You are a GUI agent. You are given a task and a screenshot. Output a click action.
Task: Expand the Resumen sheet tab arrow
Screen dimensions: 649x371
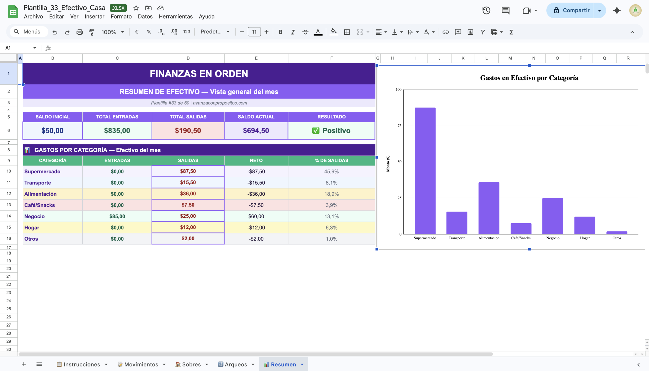click(x=302, y=364)
